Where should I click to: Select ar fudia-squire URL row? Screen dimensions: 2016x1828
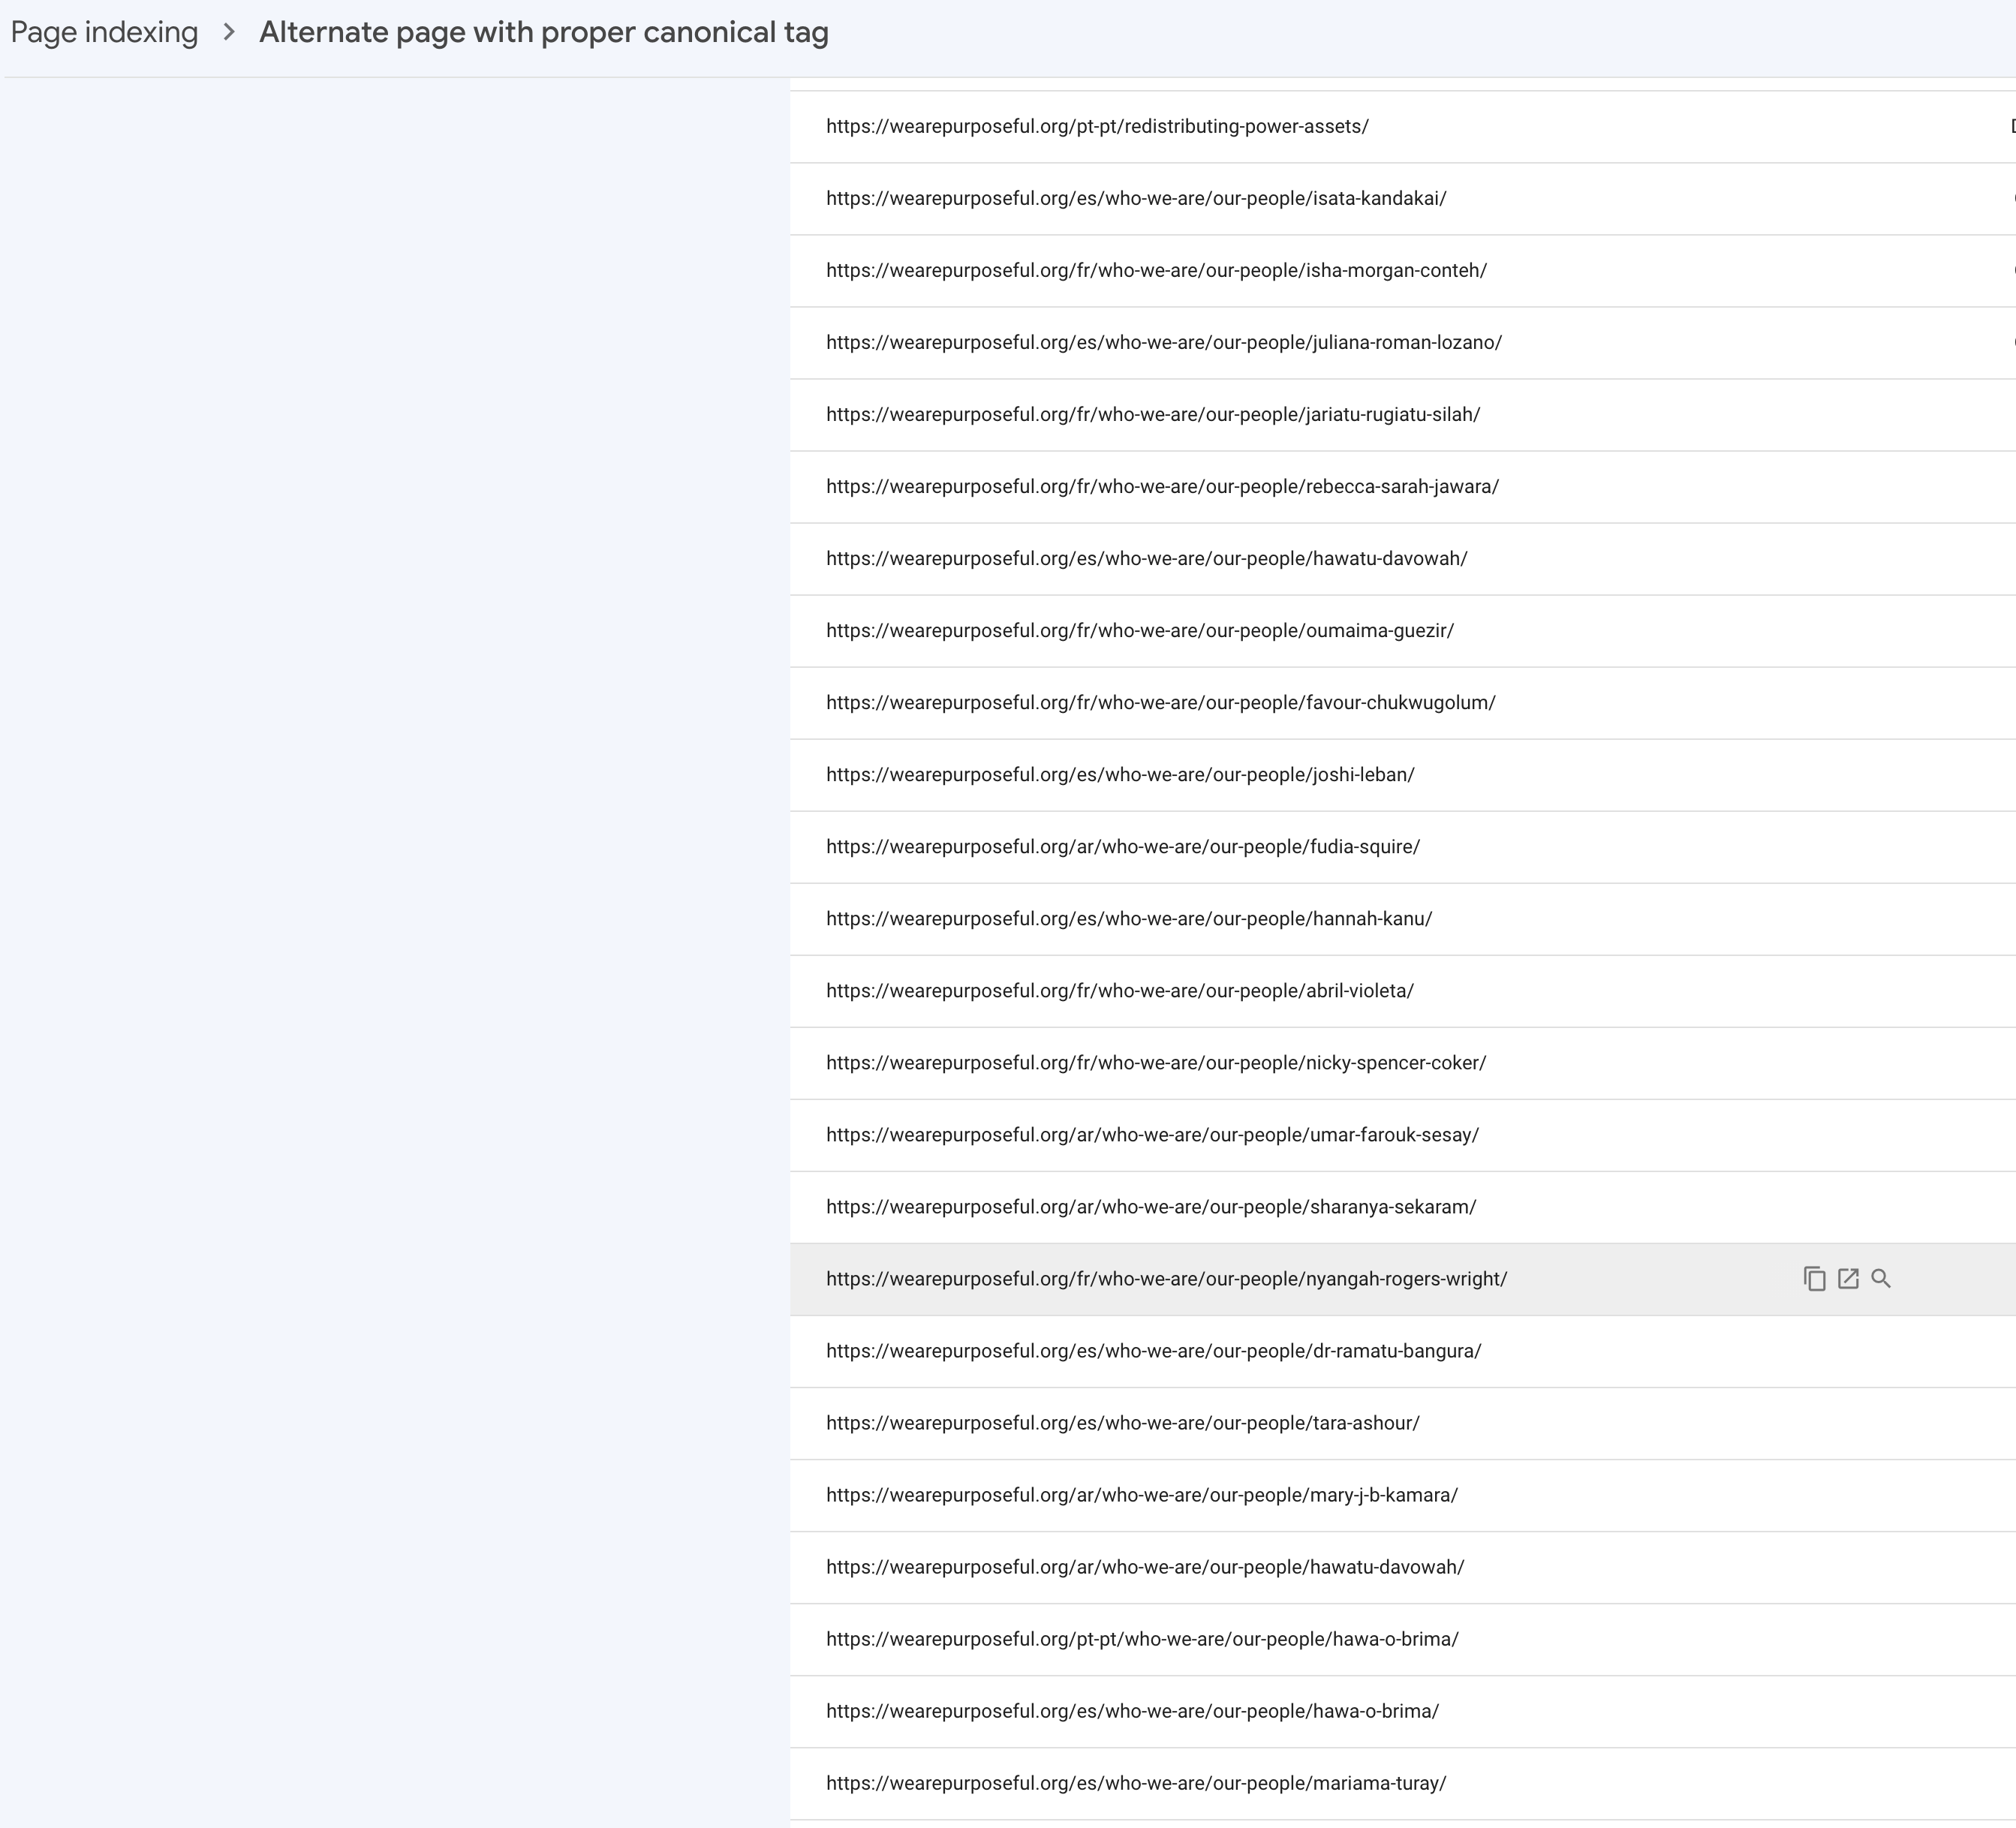(x=1403, y=847)
